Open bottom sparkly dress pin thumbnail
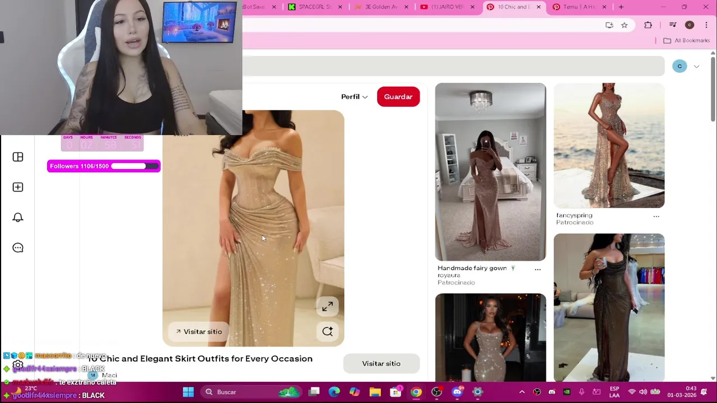Image resolution: width=717 pixels, height=403 pixels. click(491, 338)
